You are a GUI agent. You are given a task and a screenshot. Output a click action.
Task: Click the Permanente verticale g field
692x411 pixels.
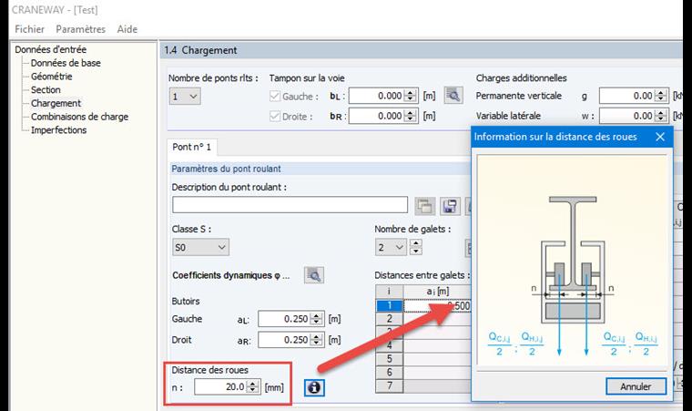626,96
